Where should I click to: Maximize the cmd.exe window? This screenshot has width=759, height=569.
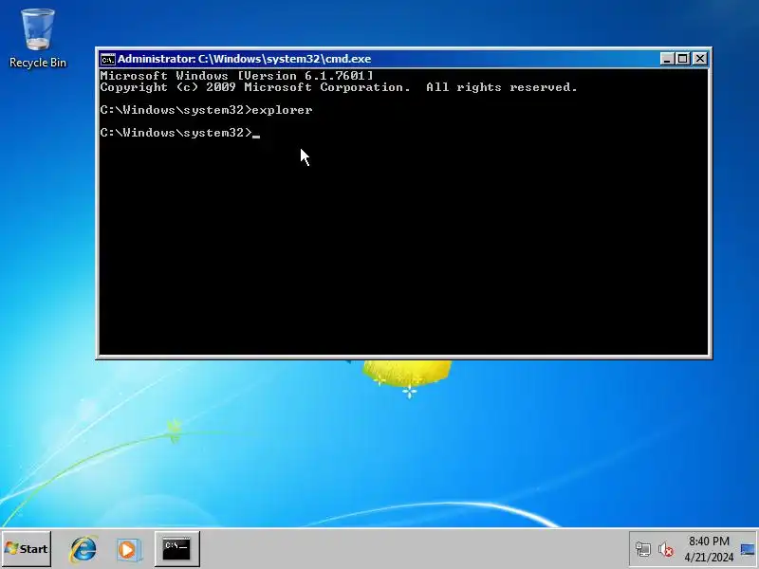point(683,59)
